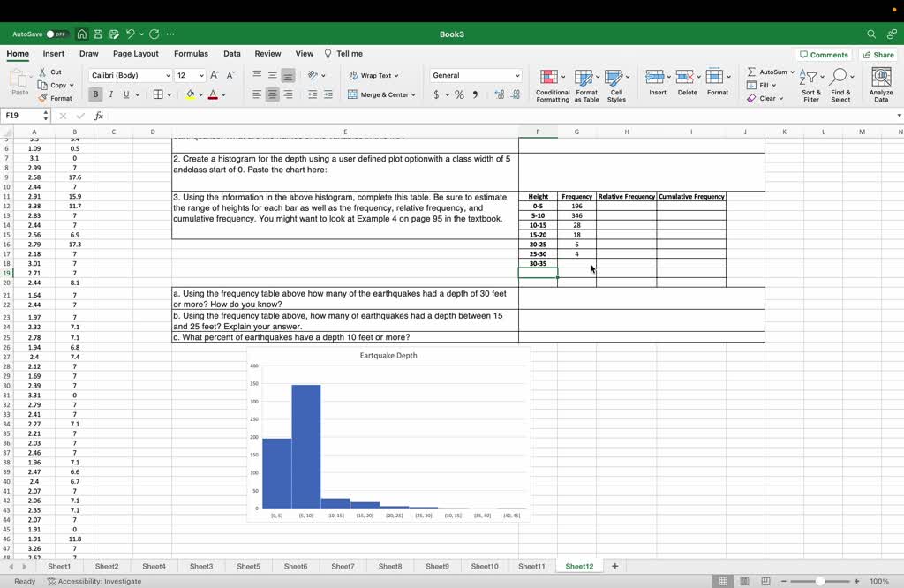This screenshot has width=904, height=588.
Task: Click the AutoSum icon
Action: click(x=763, y=72)
